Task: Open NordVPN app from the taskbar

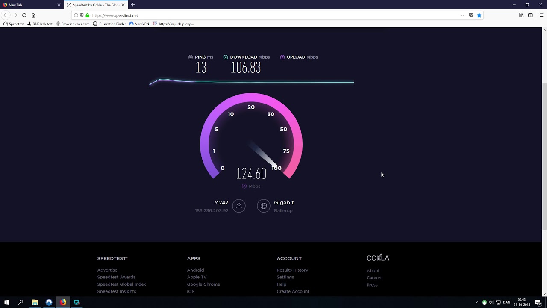Action: coord(49,302)
